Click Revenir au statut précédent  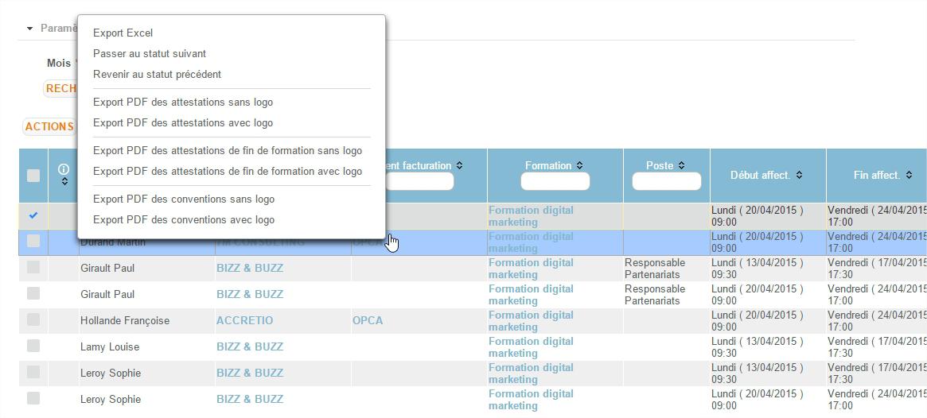point(157,75)
